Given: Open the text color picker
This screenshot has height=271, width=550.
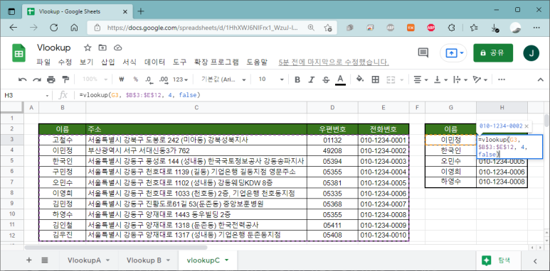Looking at the screenshot, I should tap(340, 79).
